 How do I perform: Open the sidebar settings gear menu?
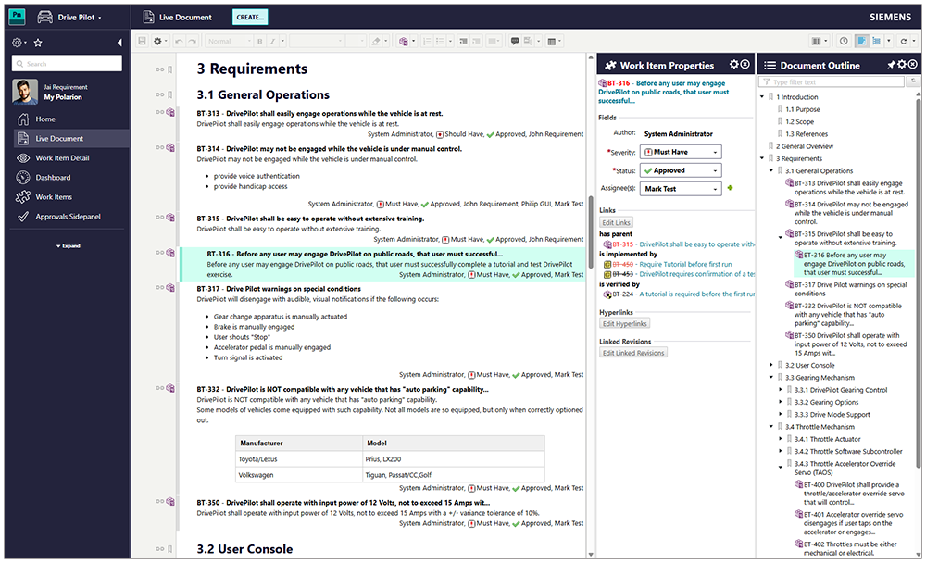(x=19, y=43)
